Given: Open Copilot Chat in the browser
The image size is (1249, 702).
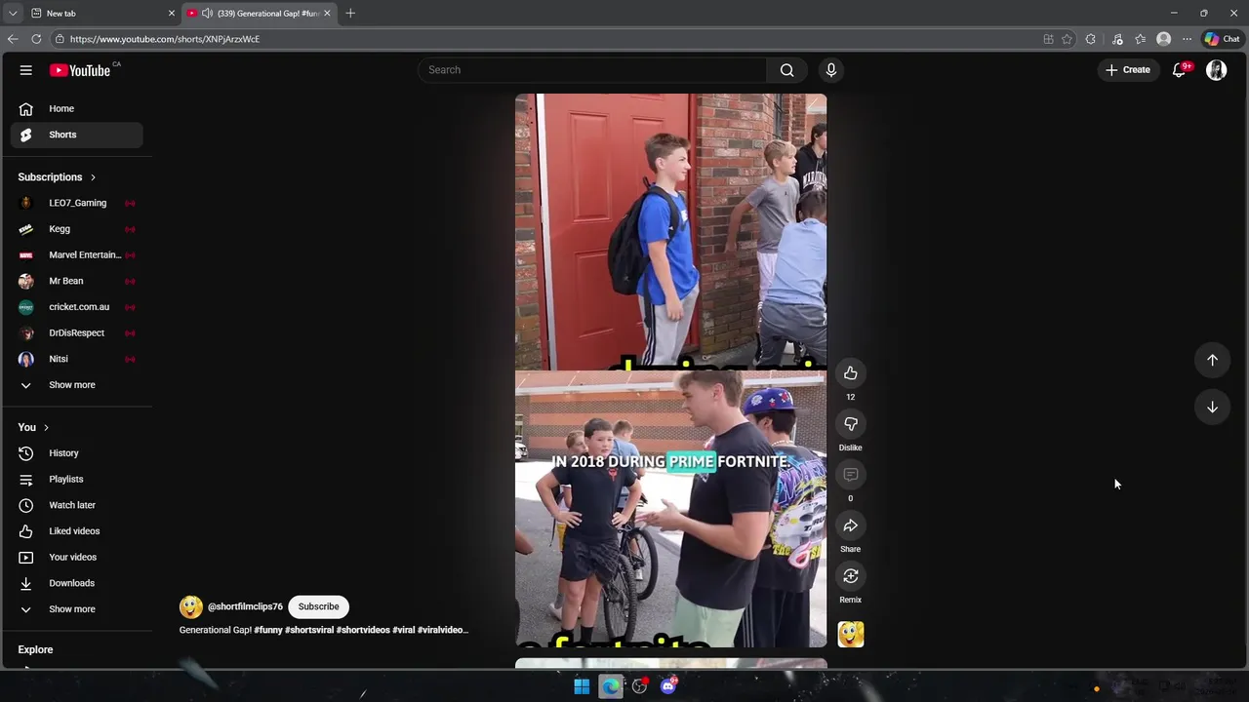Looking at the screenshot, I should click(1222, 39).
